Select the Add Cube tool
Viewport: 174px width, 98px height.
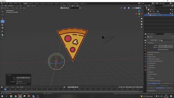click(2, 38)
